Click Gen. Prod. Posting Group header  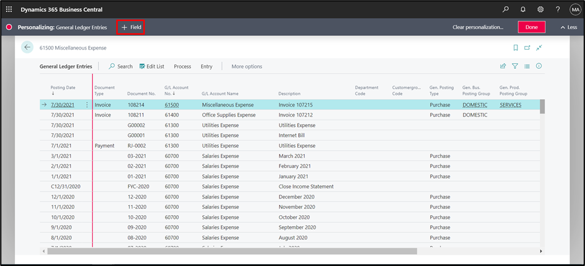click(x=513, y=91)
